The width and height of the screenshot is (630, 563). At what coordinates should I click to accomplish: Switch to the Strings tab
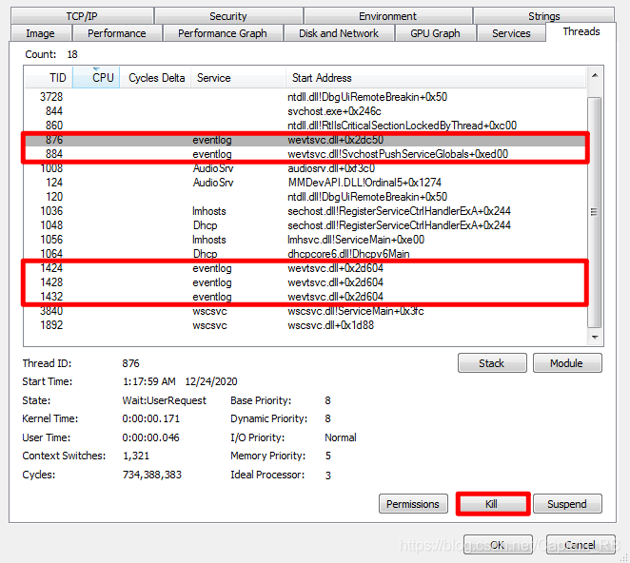point(544,16)
